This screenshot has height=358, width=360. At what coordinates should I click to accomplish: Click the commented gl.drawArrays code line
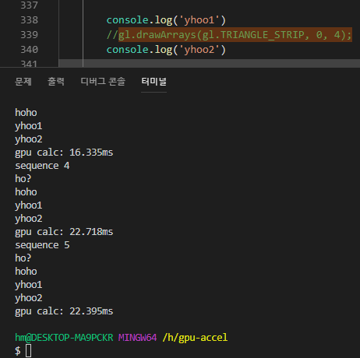click(x=229, y=35)
